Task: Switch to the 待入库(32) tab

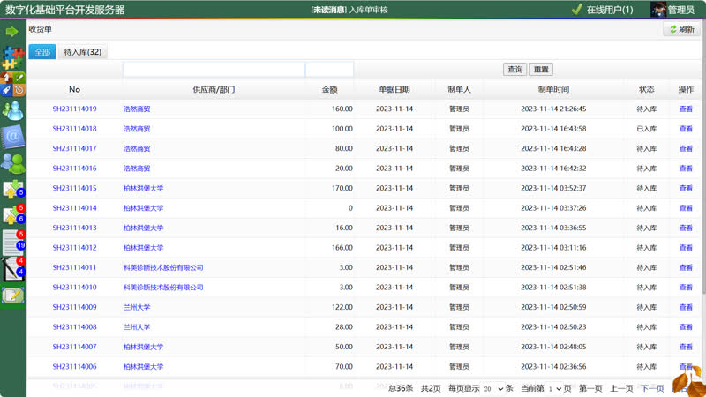Action: coord(83,52)
